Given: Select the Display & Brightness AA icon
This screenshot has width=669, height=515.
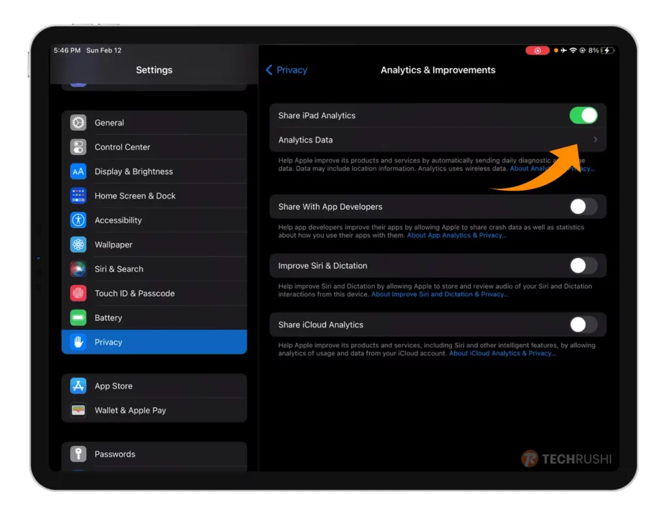Looking at the screenshot, I should pos(78,171).
